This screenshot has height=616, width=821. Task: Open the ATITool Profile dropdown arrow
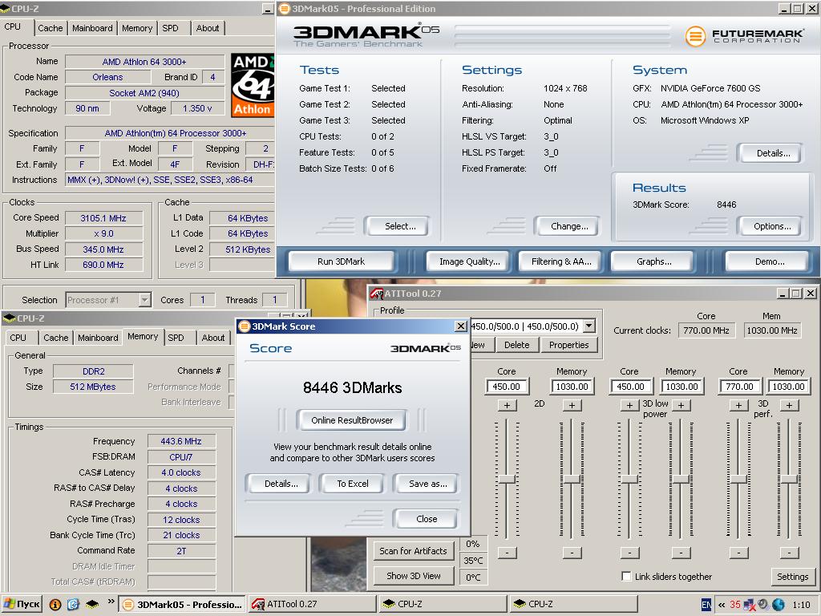click(x=589, y=326)
